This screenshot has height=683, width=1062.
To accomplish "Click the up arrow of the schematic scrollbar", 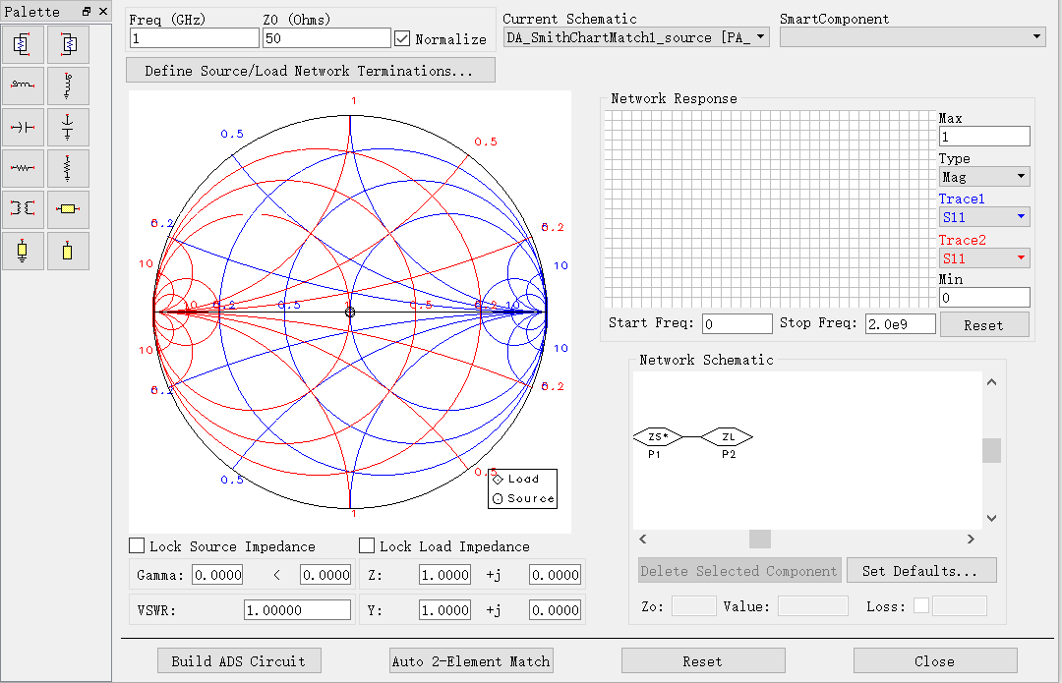I will (x=991, y=381).
